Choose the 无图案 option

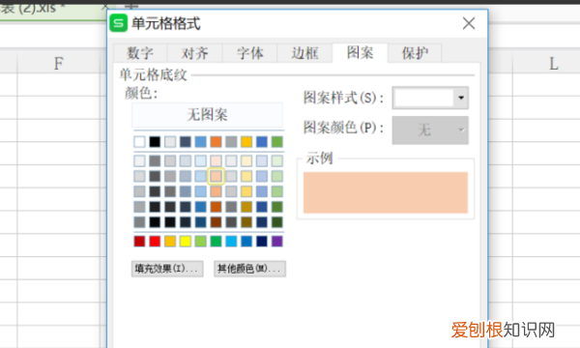click(208, 115)
